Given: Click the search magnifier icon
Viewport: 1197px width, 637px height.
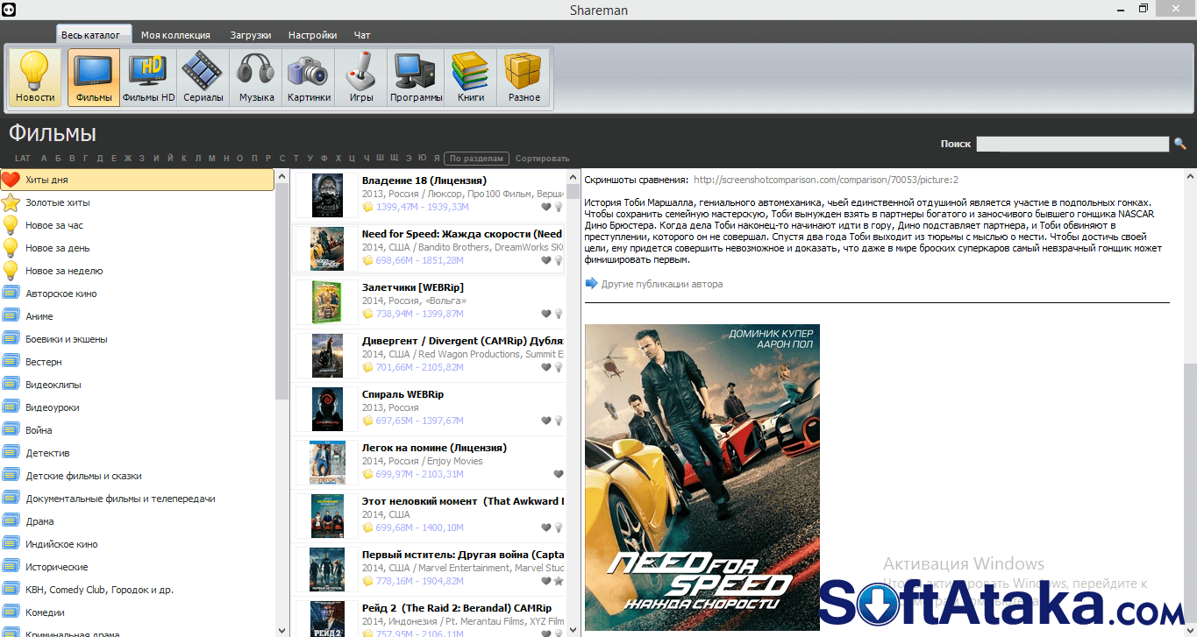Looking at the screenshot, I should [x=1179, y=144].
